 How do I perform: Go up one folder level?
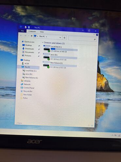[31, 36]
